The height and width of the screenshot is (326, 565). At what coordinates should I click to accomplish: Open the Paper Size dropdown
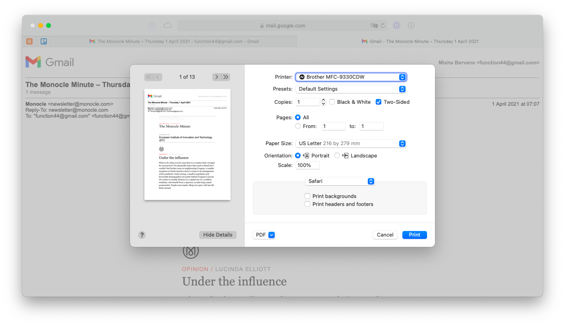tap(351, 143)
